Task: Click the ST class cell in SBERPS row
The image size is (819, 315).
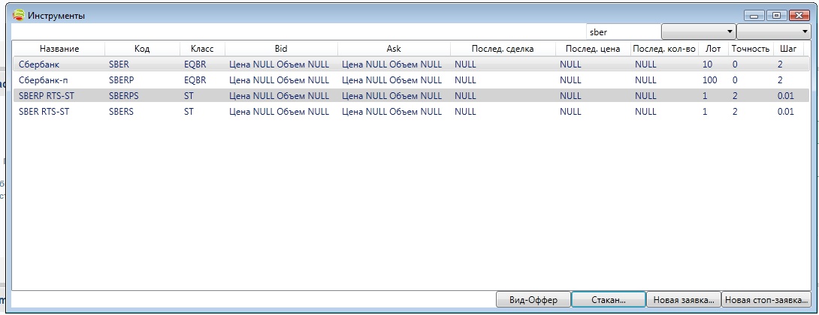Action: coord(189,96)
